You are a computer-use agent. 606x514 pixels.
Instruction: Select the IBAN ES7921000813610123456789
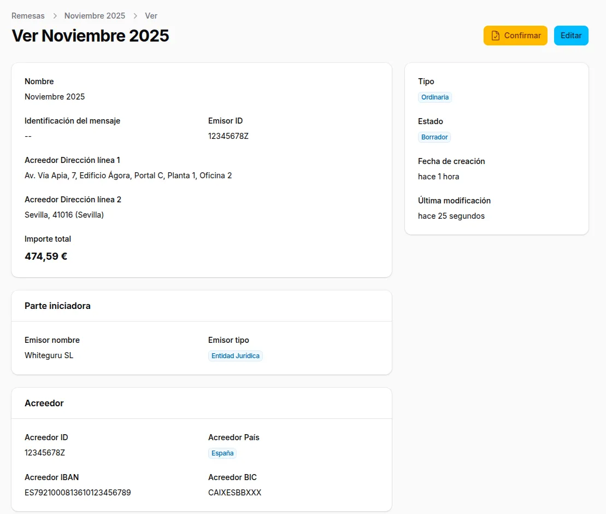[x=78, y=493]
